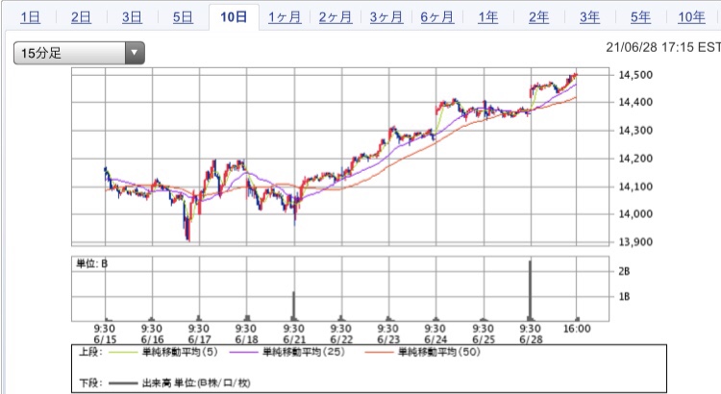Switch to the 5日 range tab
Image resolution: width=721 pixels, height=394 pixels.
point(183,17)
